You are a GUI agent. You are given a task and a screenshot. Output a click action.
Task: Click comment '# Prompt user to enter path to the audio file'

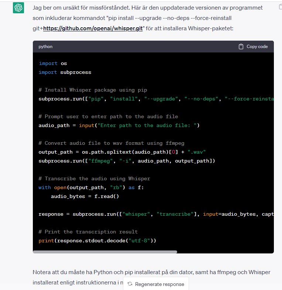(108, 116)
